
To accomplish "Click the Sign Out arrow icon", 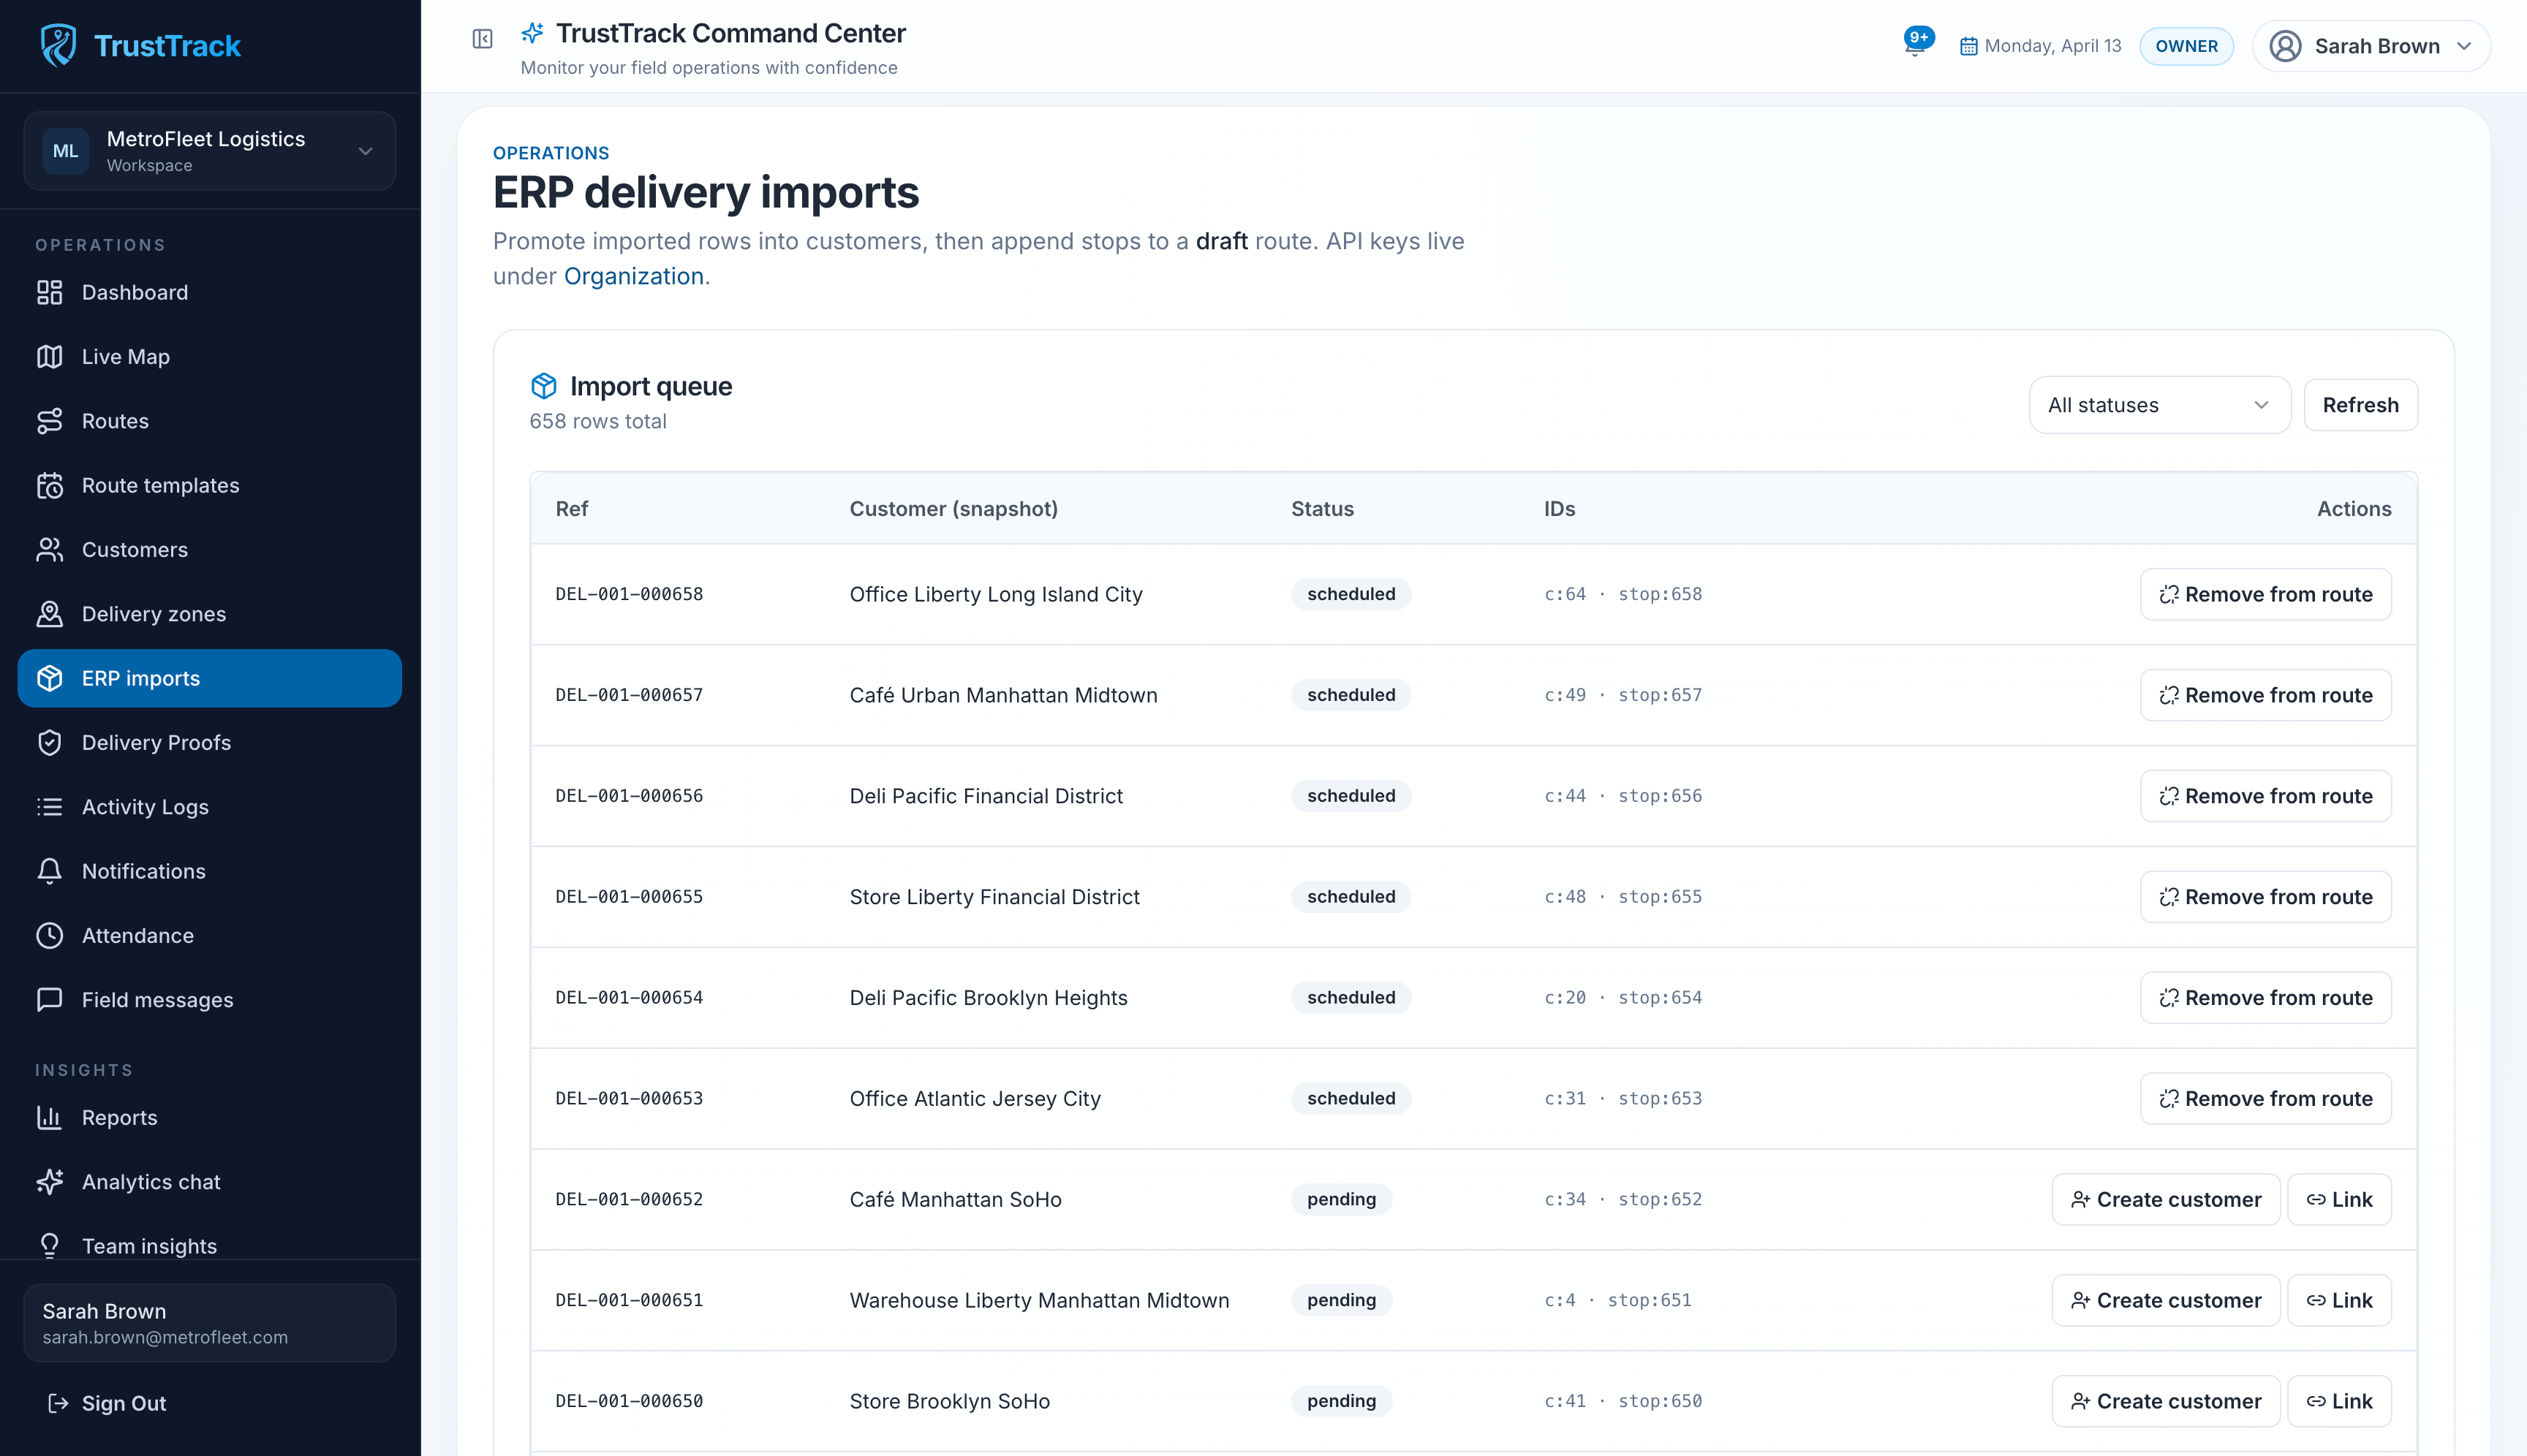I will click(58, 1403).
